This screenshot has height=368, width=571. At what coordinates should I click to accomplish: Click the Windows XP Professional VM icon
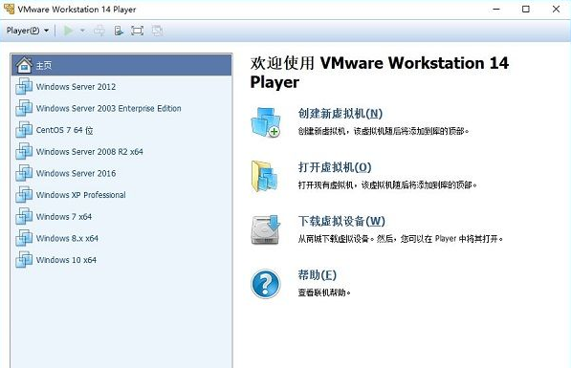pyautogui.click(x=24, y=195)
